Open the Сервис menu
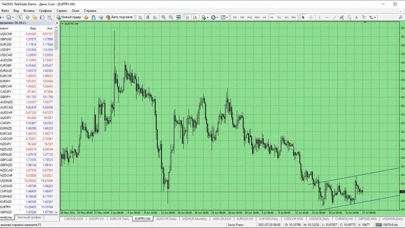This screenshot has width=405, height=228. click(61, 11)
